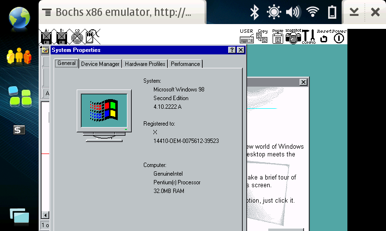Screen dimensions: 386x231
Task: Switch to the Hardware Profiles tab
Action: [145, 64]
